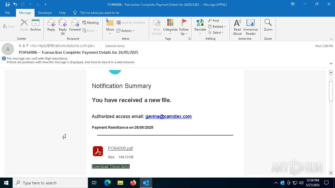Viewport: 335px width, 188px height.
Task: Open the notification center
Action: [326, 183]
